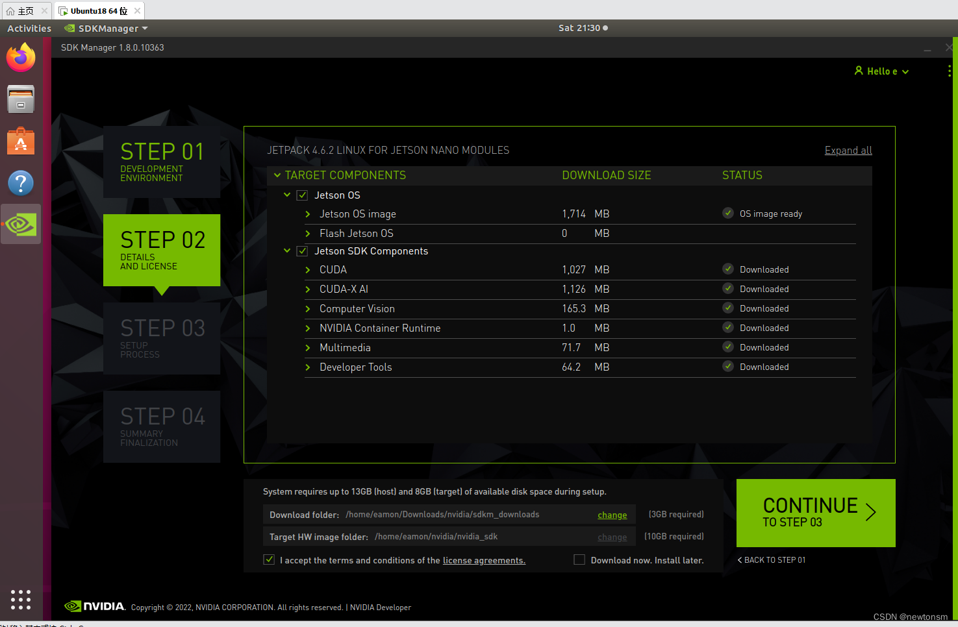Image resolution: width=958 pixels, height=627 pixels.
Task: Open the license agreements link
Action: pos(484,560)
